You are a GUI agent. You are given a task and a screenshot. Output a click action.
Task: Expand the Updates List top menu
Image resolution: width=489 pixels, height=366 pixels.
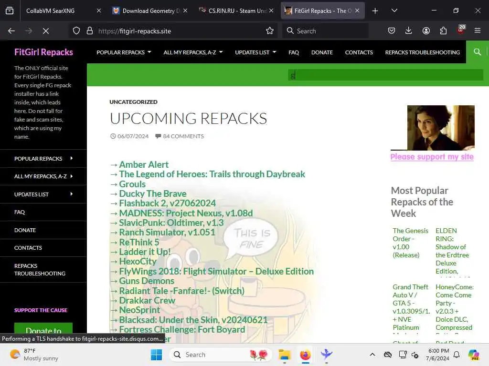(x=256, y=52)
